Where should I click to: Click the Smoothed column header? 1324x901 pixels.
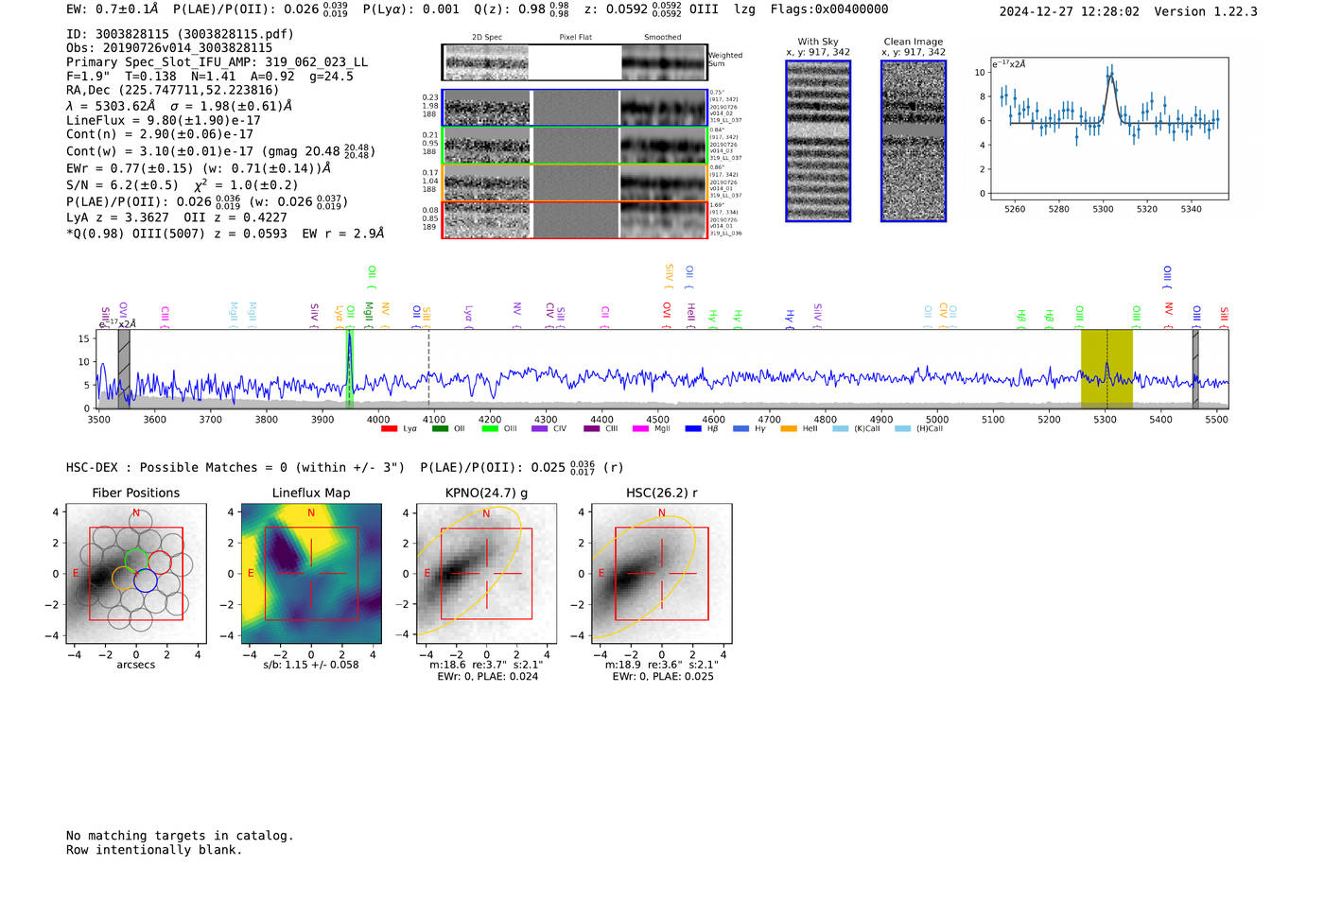click(662, 38)
